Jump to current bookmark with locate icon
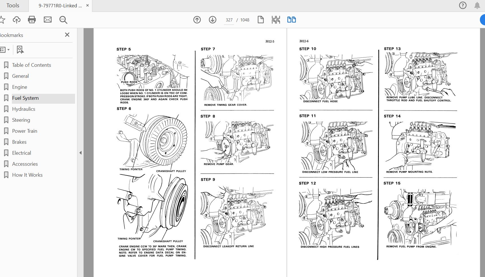The height and width of the screenshot is (277, 485). [x=20, y=50]
